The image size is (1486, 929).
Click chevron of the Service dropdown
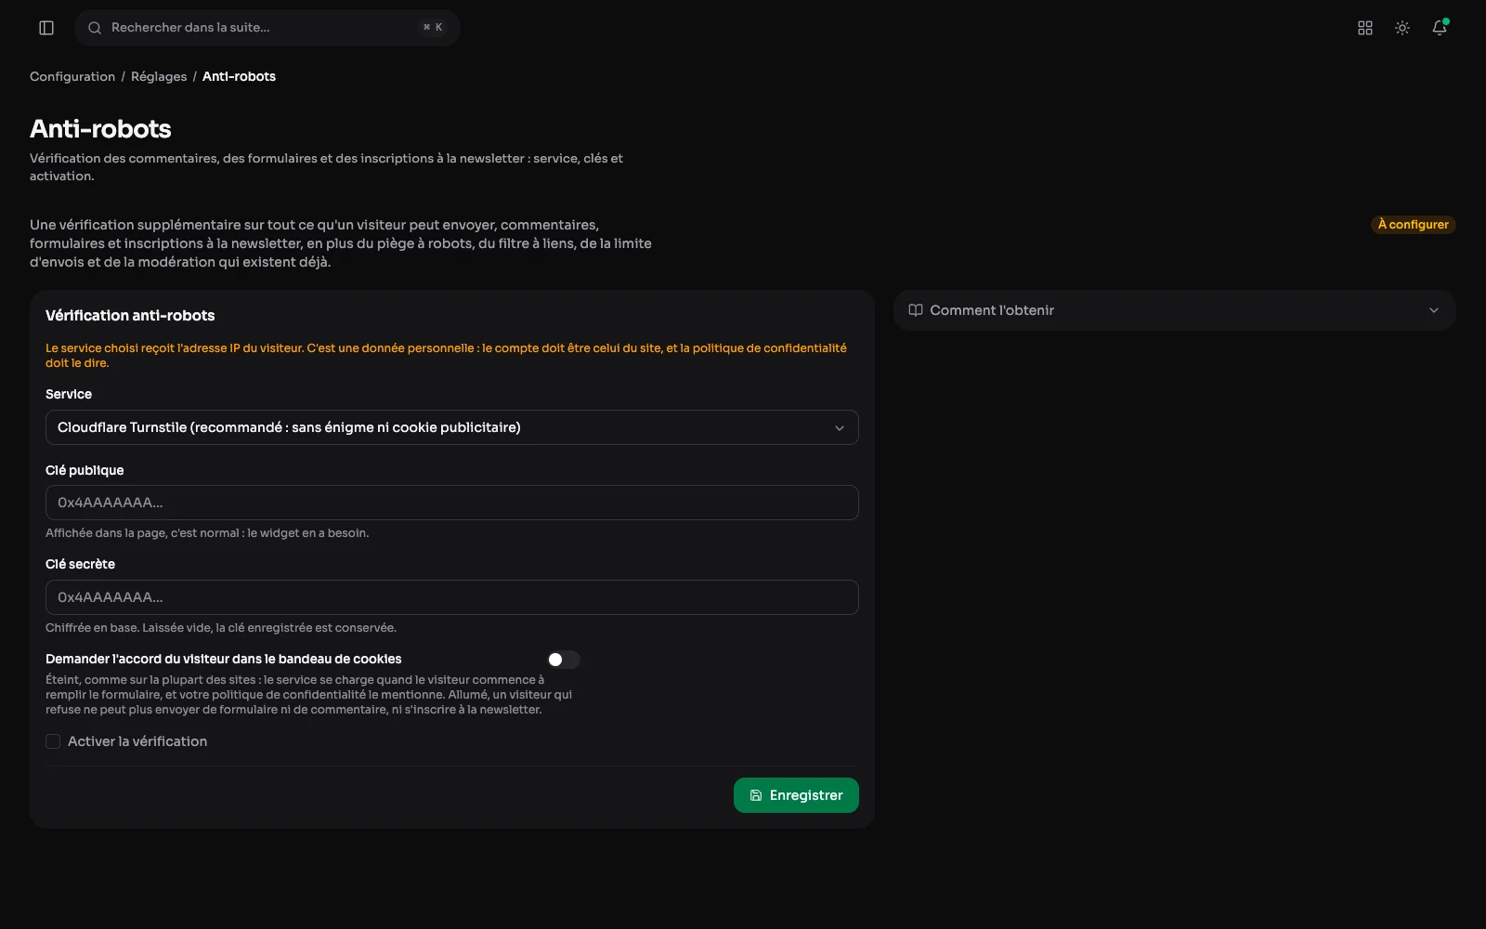coord(840,428)
